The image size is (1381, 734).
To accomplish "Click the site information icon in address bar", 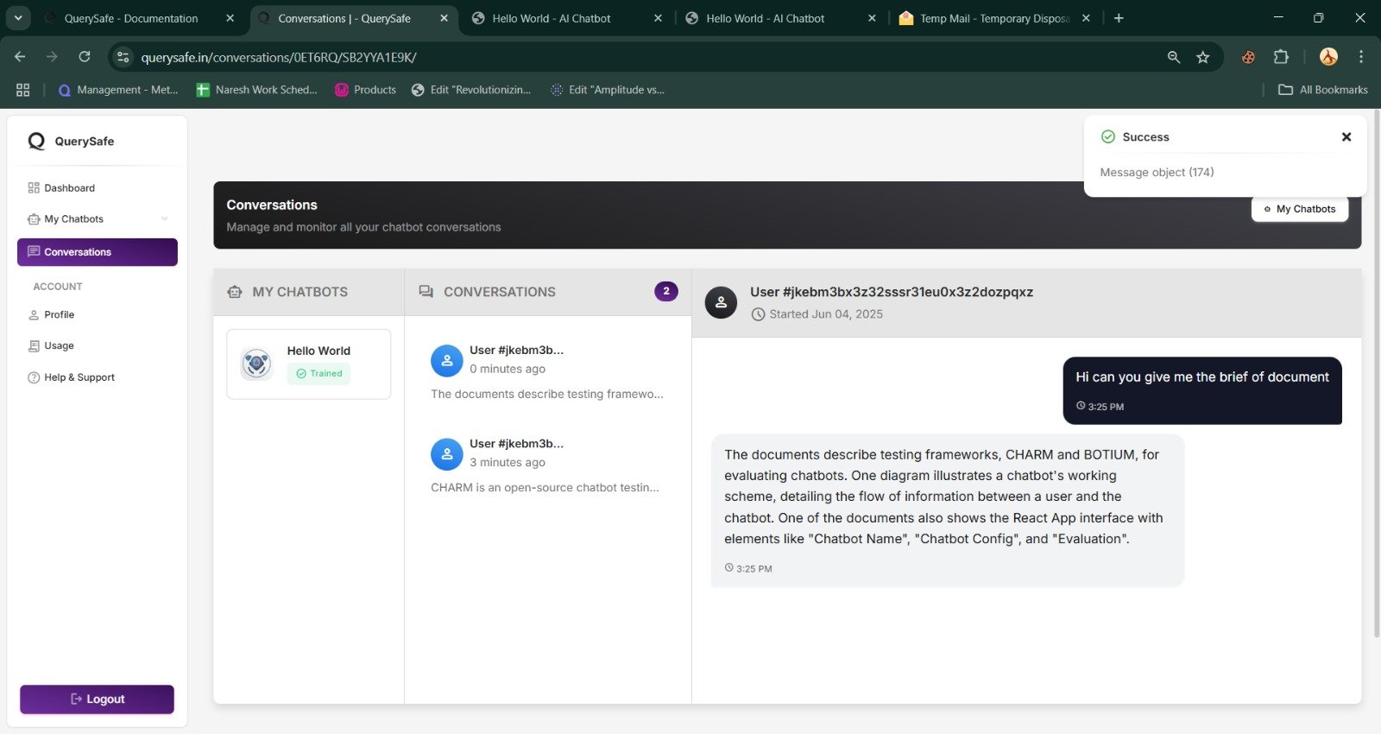I will (123, 57).
